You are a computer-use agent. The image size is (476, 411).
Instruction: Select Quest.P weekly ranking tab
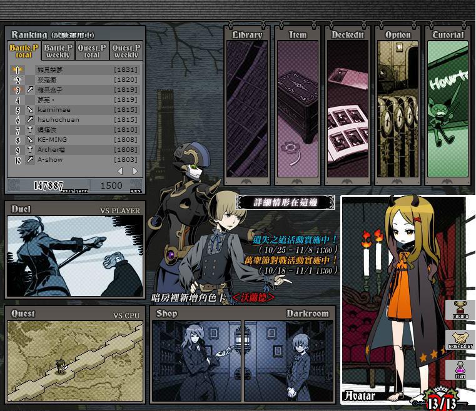[x=126, y=51]
